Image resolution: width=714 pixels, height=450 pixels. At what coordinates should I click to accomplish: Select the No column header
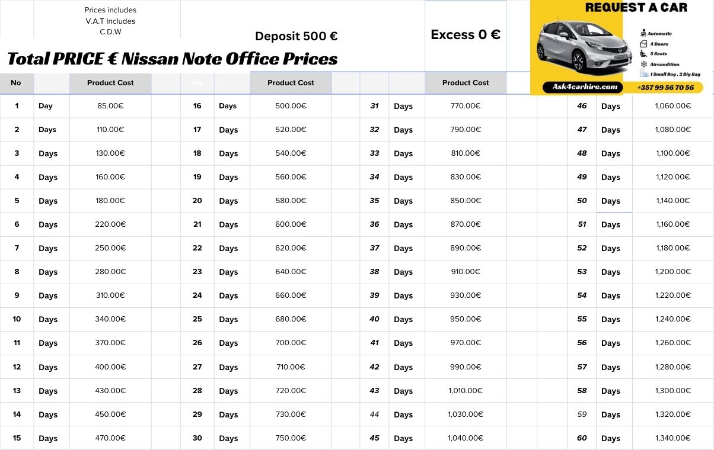pos(16,83)
